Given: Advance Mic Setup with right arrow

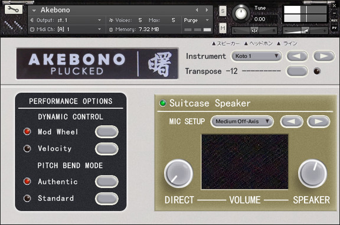Looking at the screenshot, I should (319, 122).
